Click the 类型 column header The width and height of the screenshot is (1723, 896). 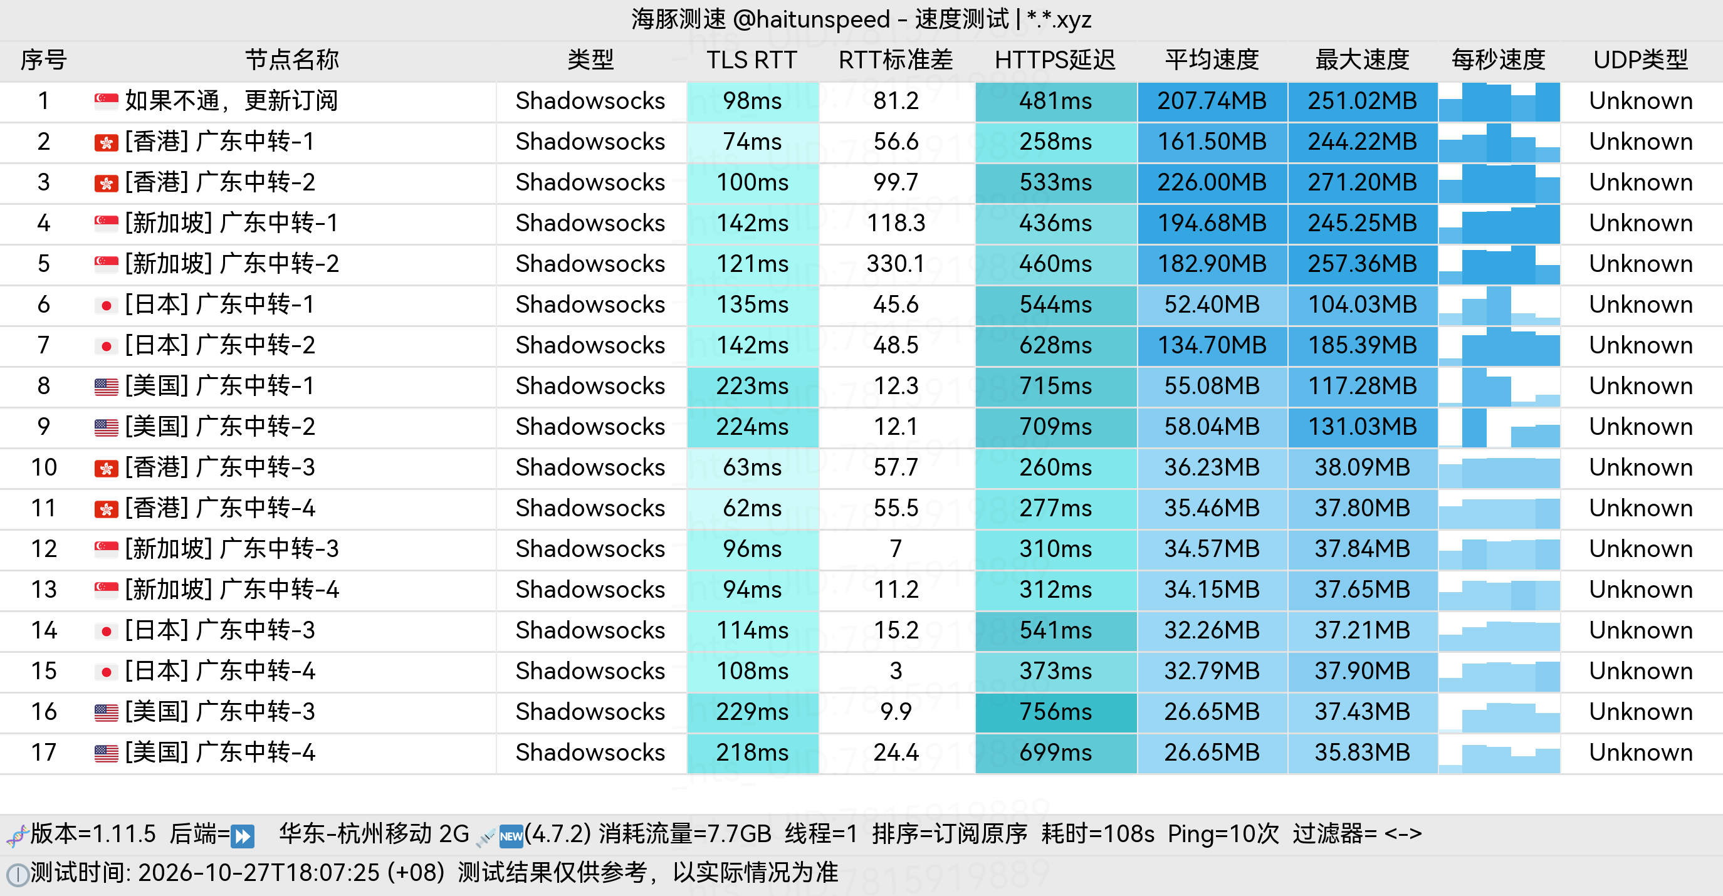[x=590, y=60]
